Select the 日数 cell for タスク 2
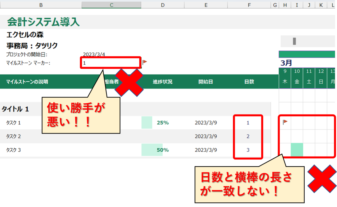337x207 pixels. tap(248, 136)
